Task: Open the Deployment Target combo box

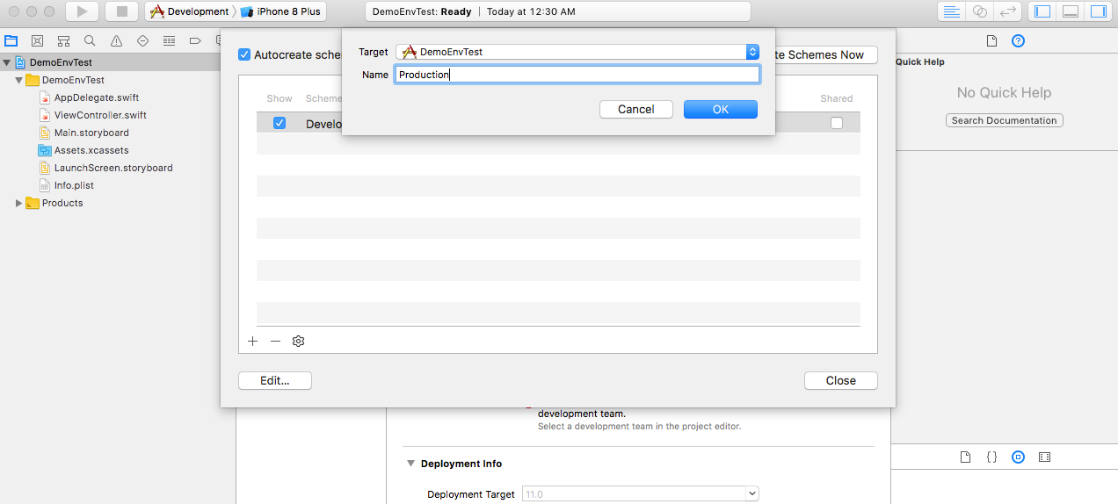Action: [x=641, y=494]
